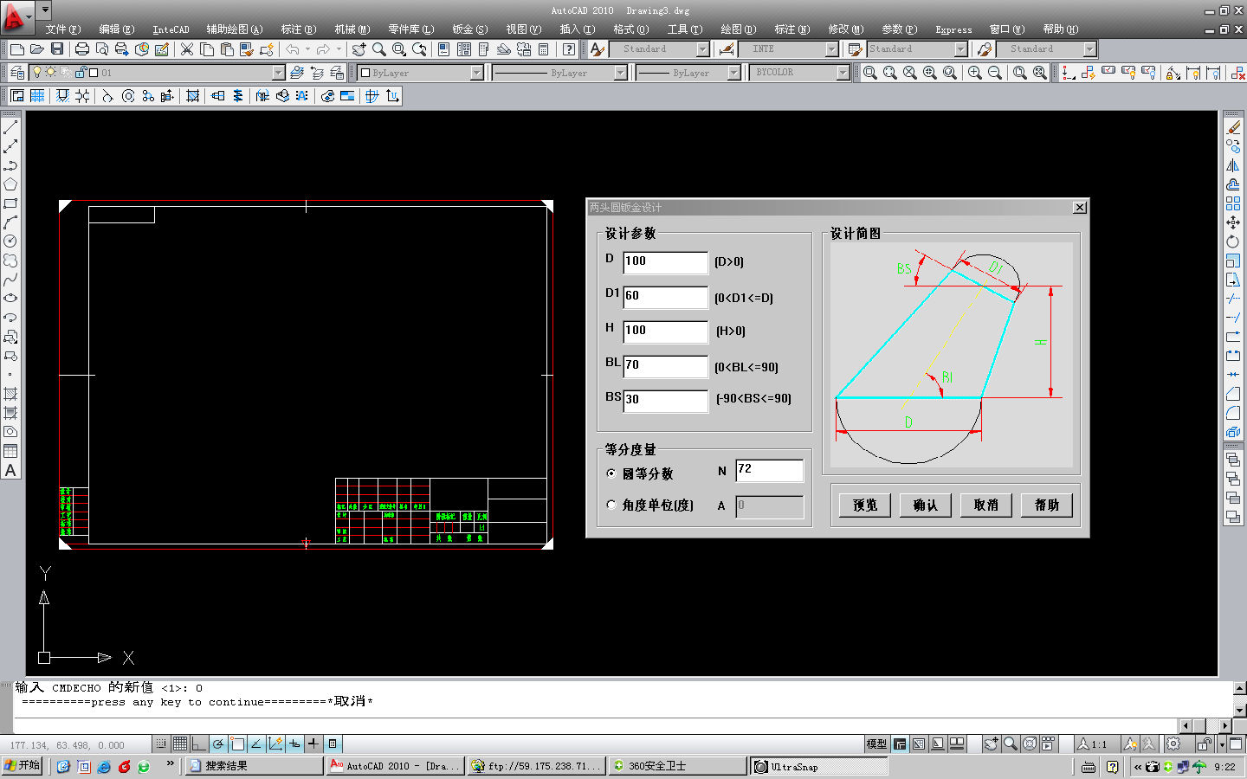This screenshot has height=779, width=1247.
Task: Click the 开始 Start button
Action: tap(23, 766)
